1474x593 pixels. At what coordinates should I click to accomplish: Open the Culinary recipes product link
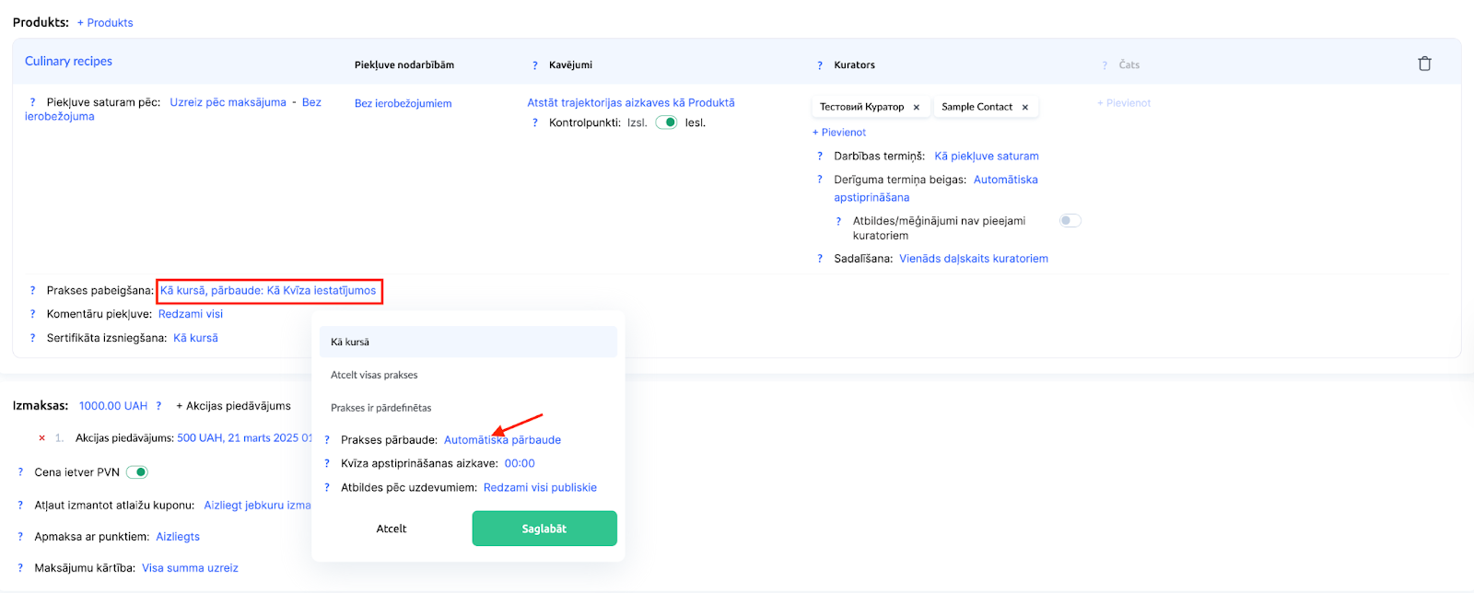(68, 62)
